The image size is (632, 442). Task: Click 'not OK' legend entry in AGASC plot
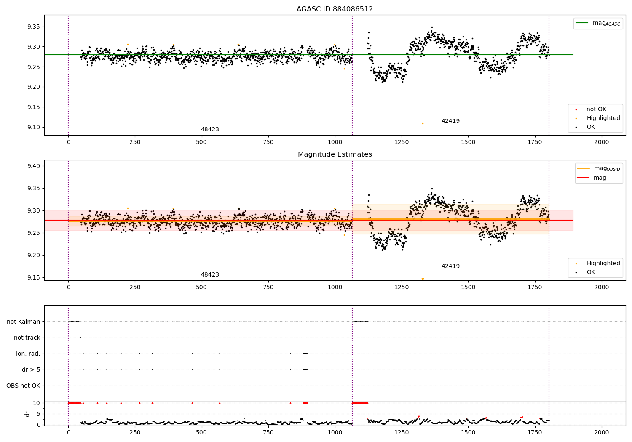coord(596,109)
